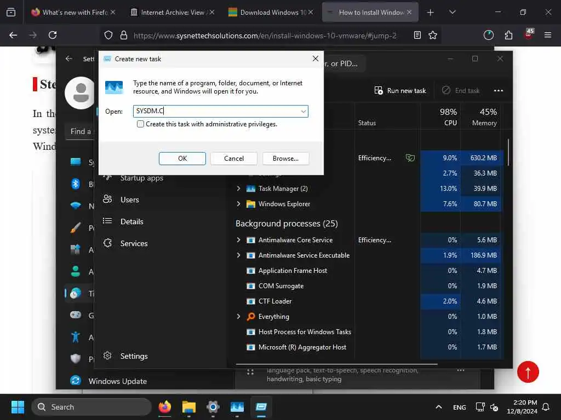Click the taskbar Search box
Screen dimensions: 561x420
(x=91, y=407)
